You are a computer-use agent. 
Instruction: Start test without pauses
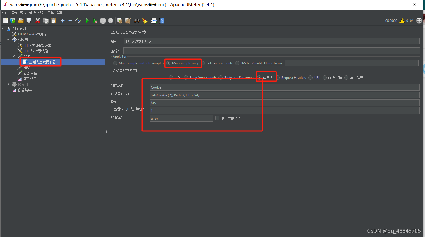(x=95, y=20)
